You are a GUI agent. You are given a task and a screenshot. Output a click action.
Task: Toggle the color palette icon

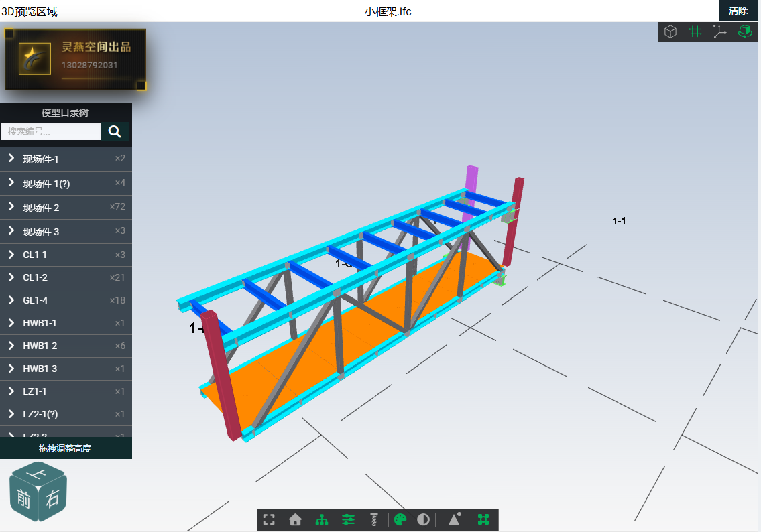tap(400, 520)
